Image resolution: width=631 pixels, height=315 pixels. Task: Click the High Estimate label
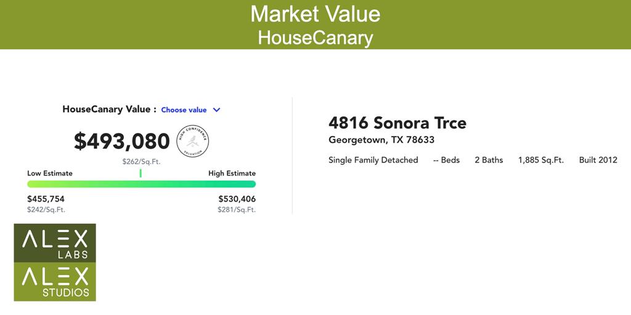tap(232, 173)
